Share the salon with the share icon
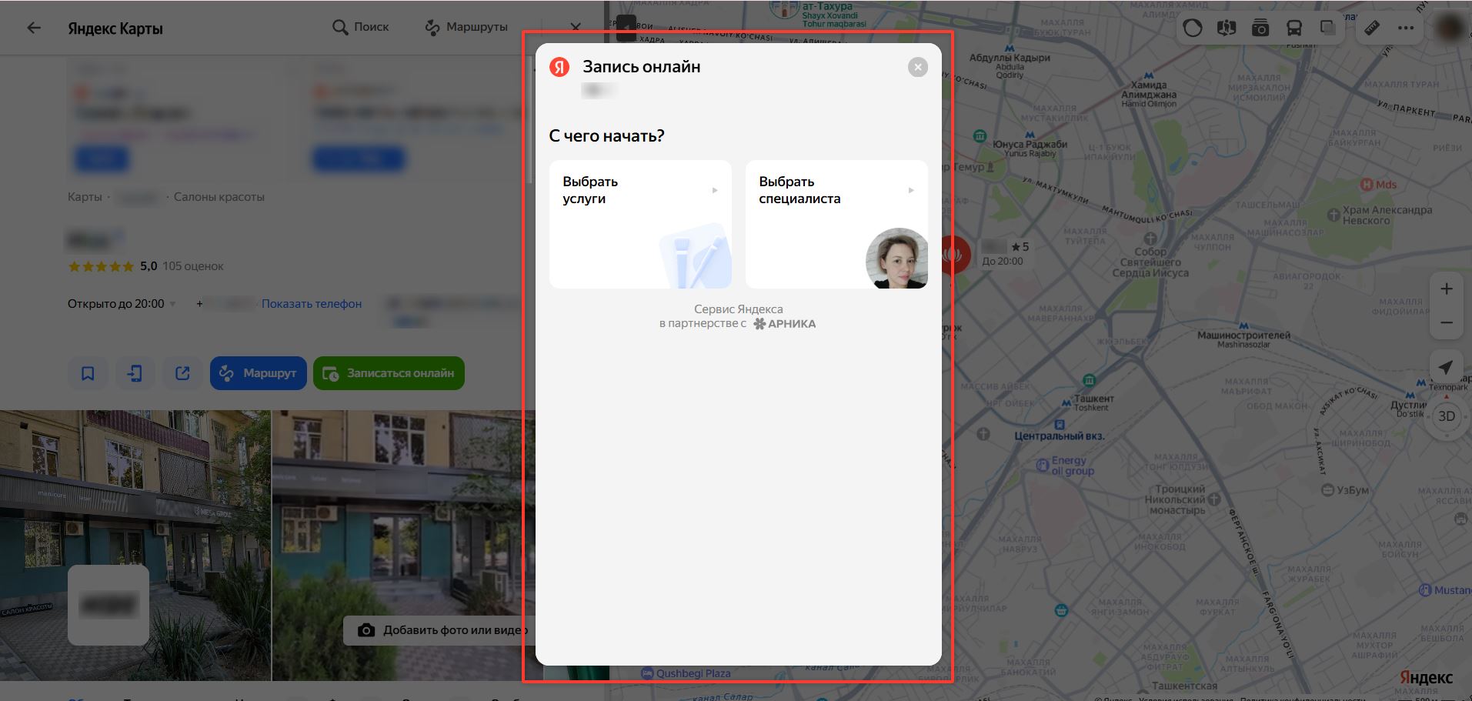Screen dimensions: 1472x701 (x=182, y=373)
